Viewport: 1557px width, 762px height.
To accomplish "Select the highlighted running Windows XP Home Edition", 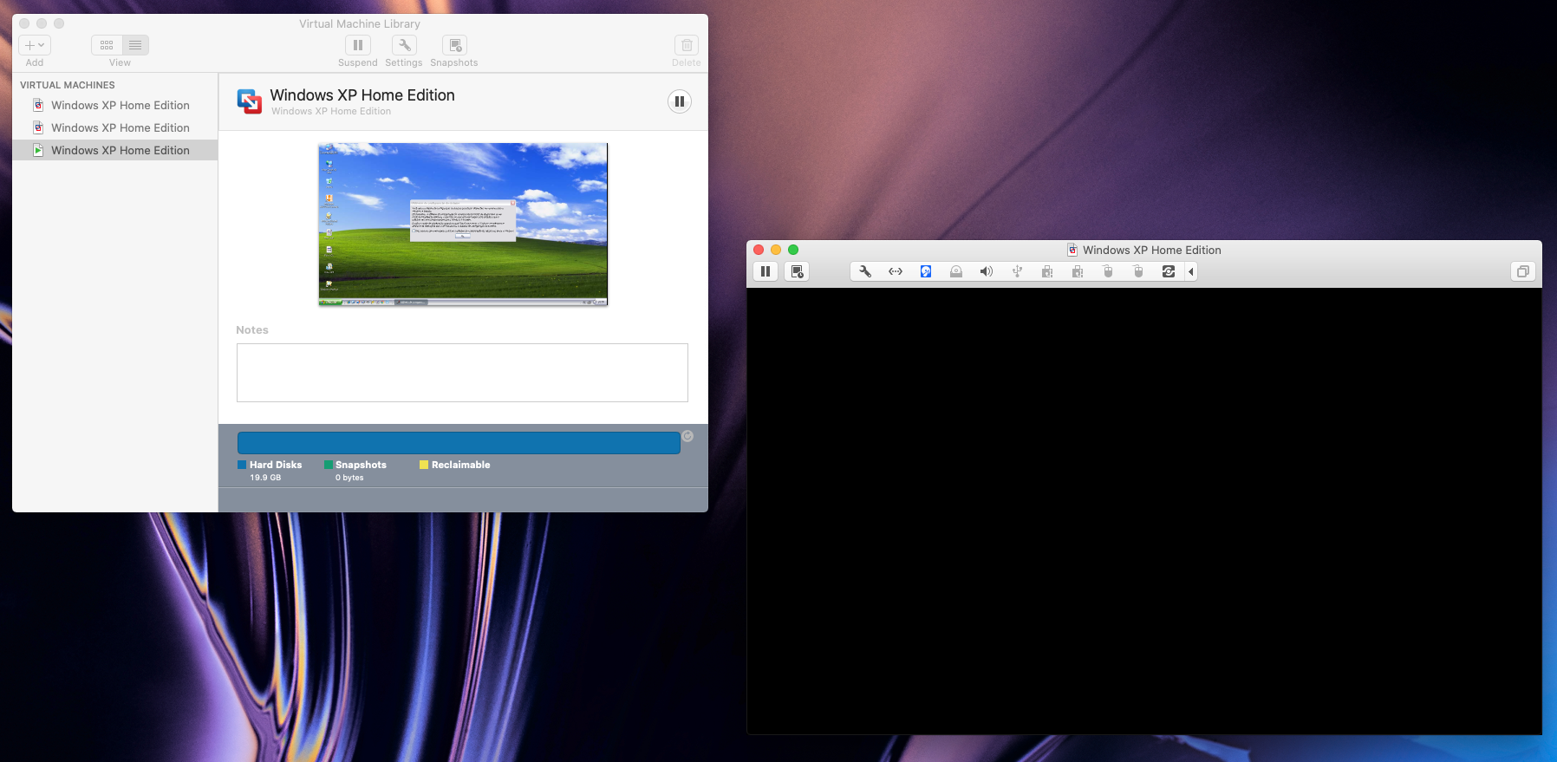I will pyautogui.click(x=115, y=150).
